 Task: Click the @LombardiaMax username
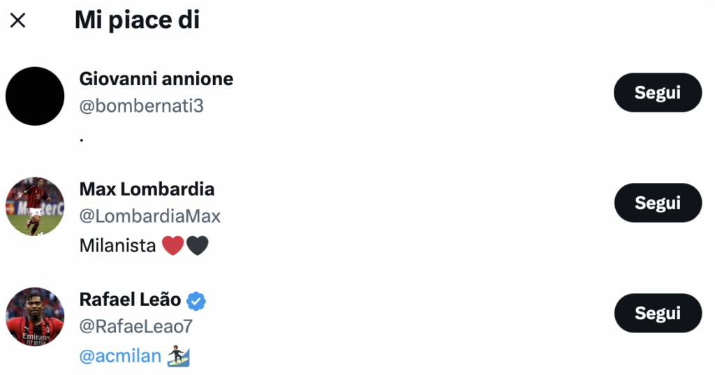(x=150, y=216)
